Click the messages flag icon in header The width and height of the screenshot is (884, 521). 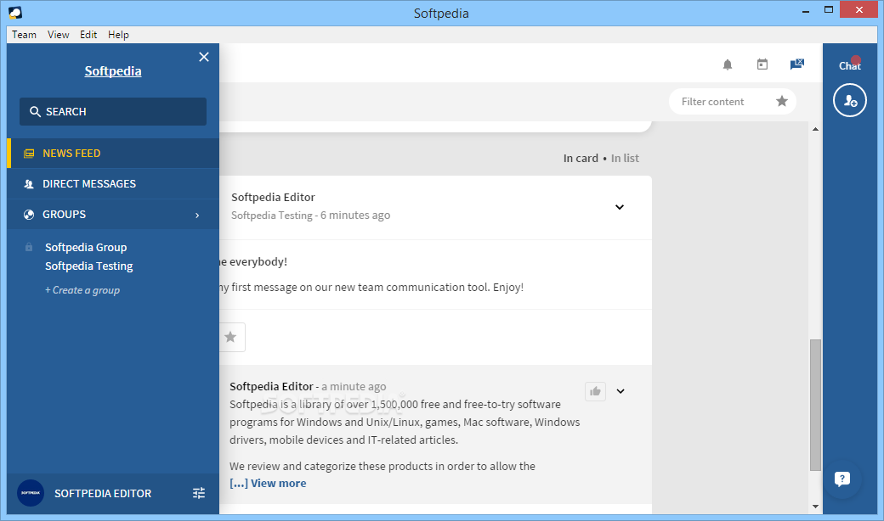click(796, 64)
